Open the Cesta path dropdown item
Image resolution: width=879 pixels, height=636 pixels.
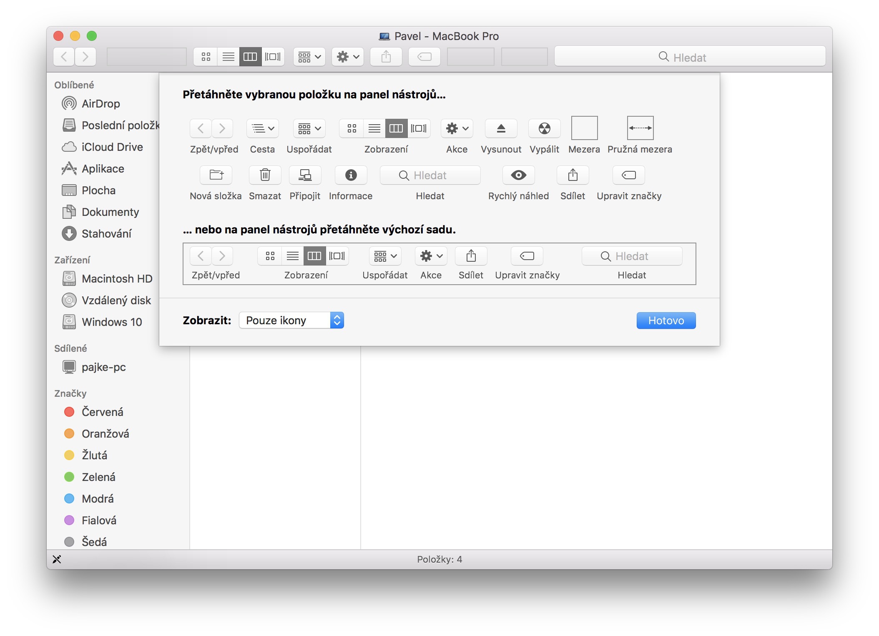point(262,128)
